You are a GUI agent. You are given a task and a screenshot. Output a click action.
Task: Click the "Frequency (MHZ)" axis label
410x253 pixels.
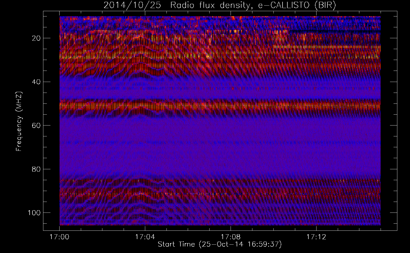[x=19, y=121]
